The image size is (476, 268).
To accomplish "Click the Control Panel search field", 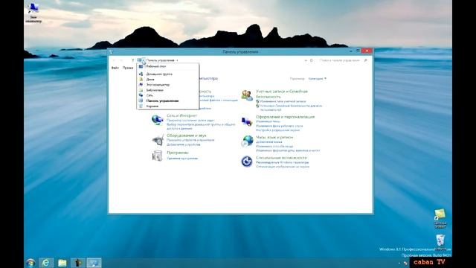I will [x=340, y=60].
